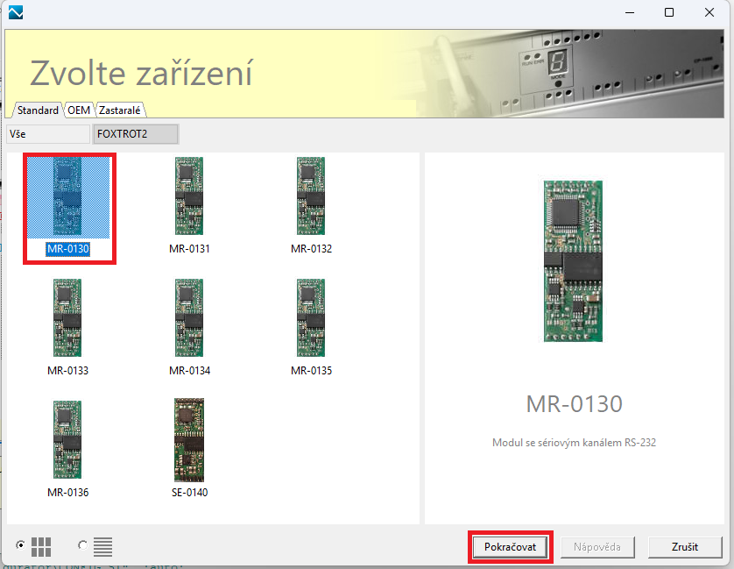Open the Standard tab
The width and height of the screenshot is (734, 569).
coord(38,110)
